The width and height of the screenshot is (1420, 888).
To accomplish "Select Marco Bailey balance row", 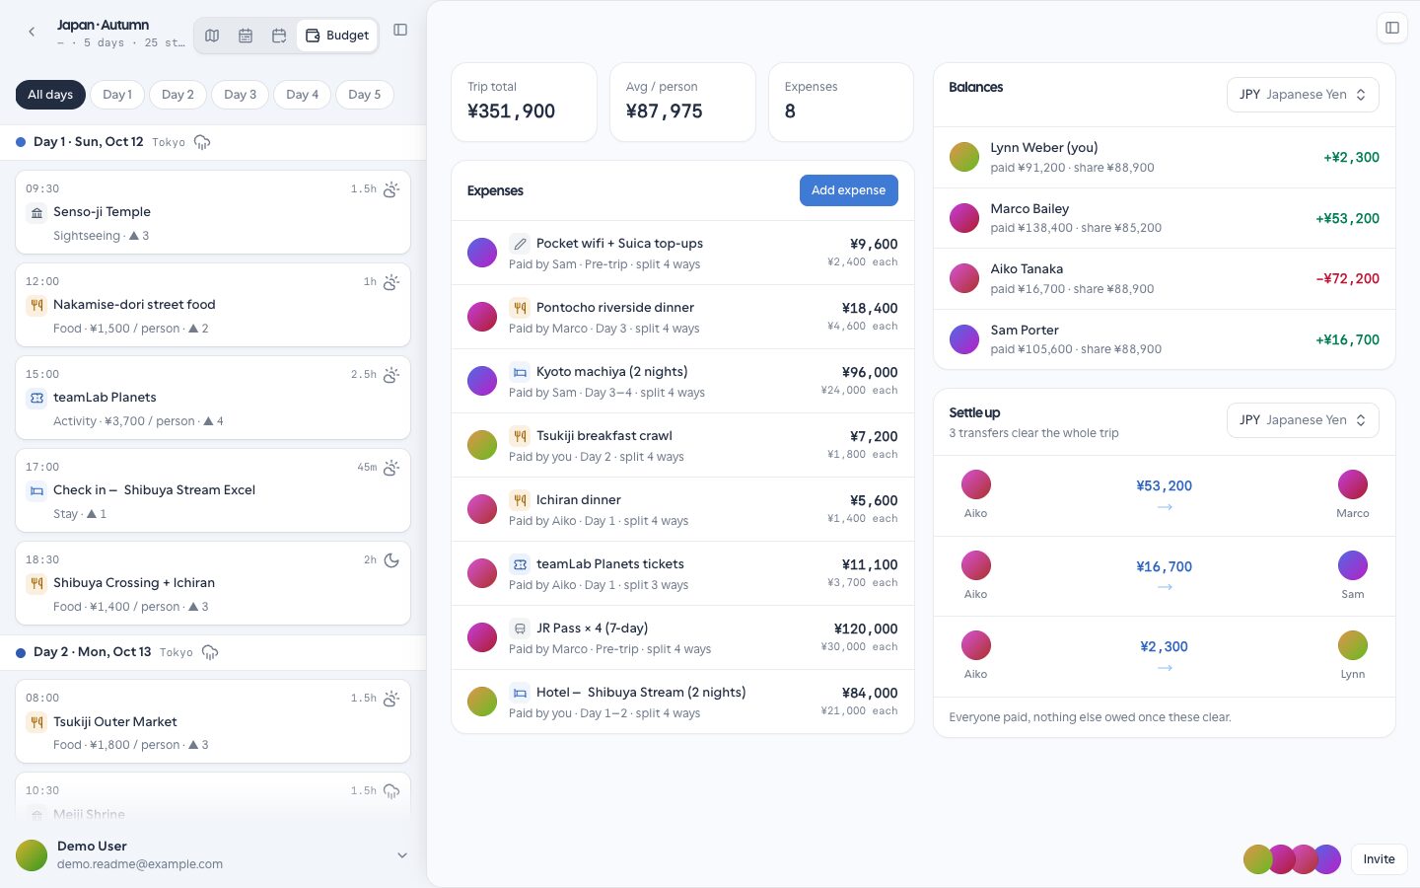I will tap(1164, 218).
